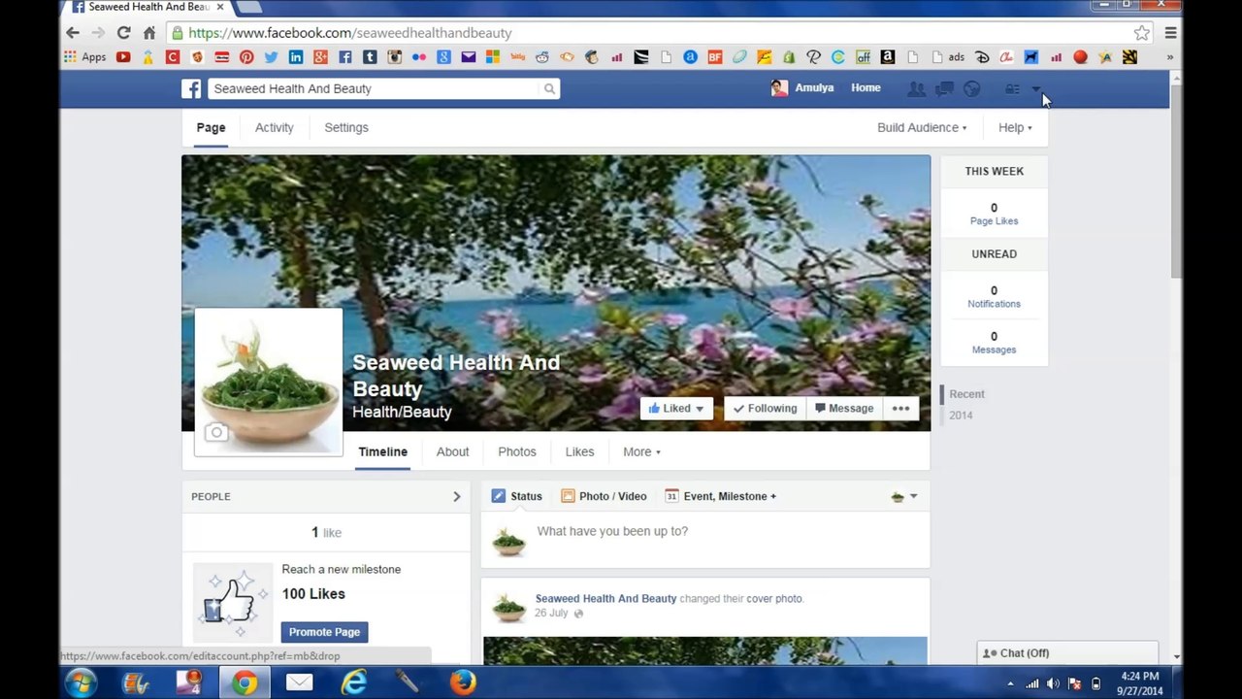Open the Tumblr bookmark icon
This screenshot has height=699, width=1242.
coord(370,57)
